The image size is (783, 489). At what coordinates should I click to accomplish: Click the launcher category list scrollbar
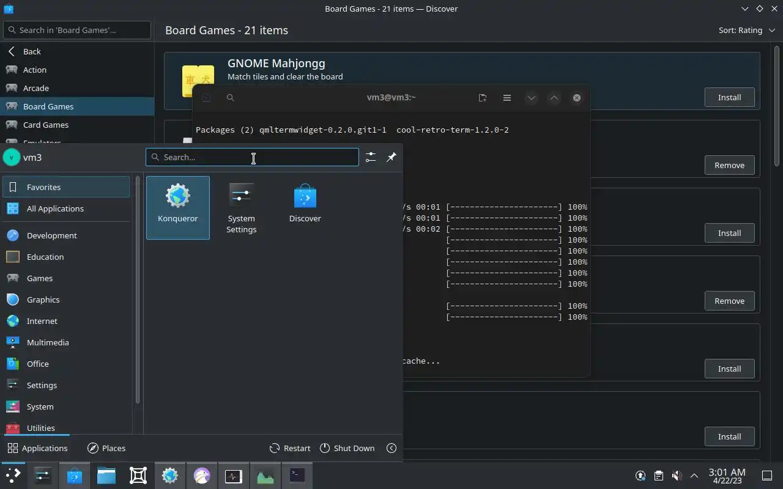(138, 291)
